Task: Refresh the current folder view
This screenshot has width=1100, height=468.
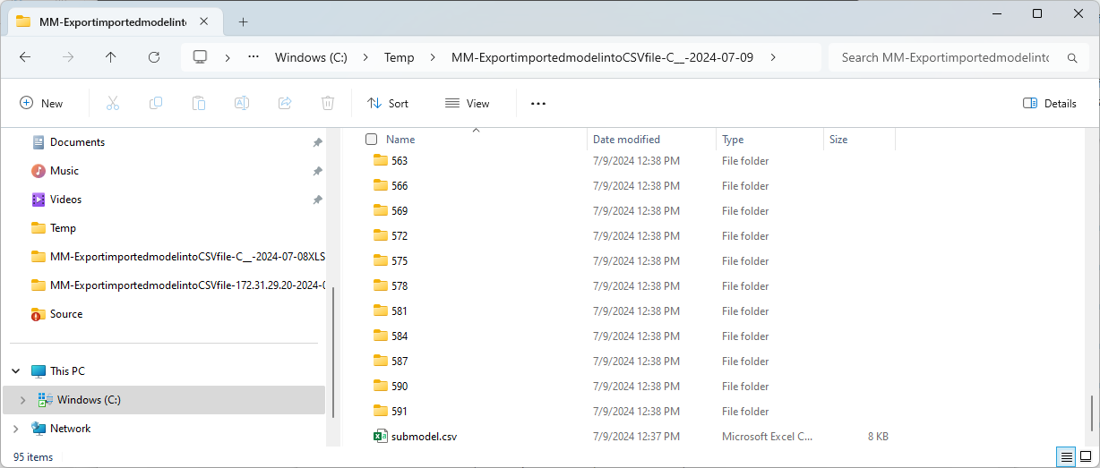Action: coord(154,57)
